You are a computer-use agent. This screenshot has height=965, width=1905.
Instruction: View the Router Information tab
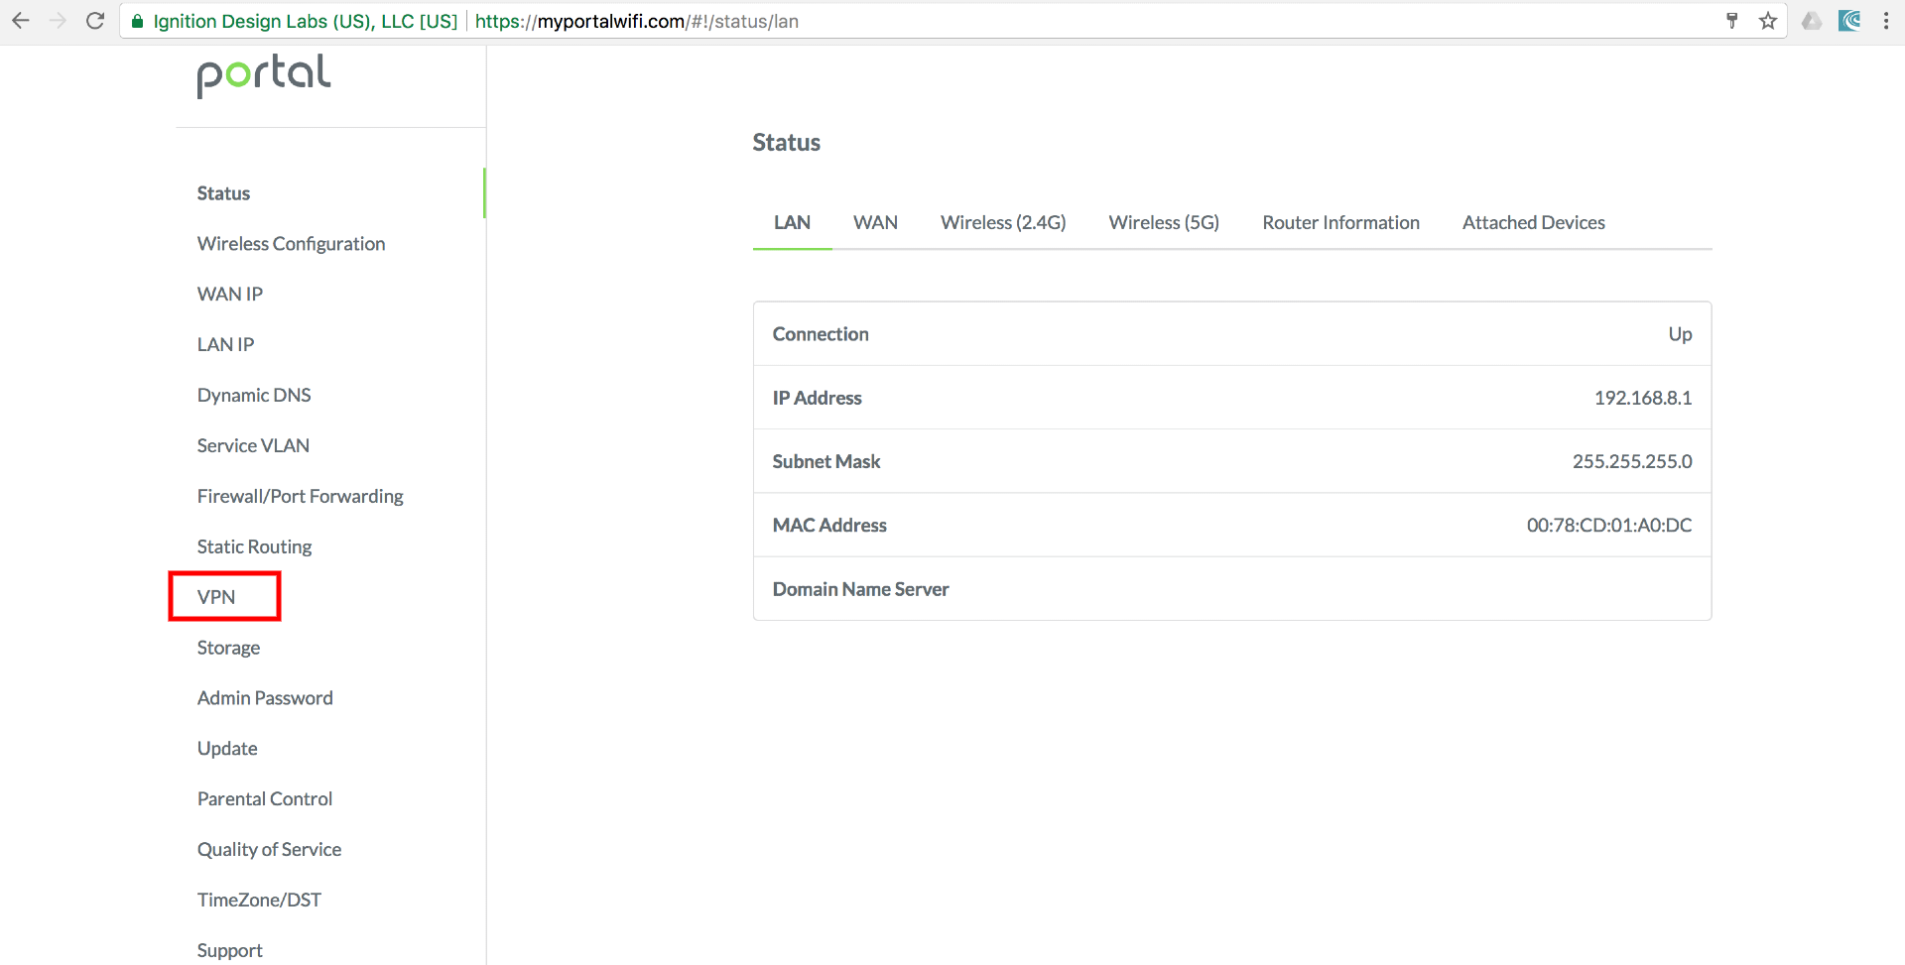tap(1340, 223)
